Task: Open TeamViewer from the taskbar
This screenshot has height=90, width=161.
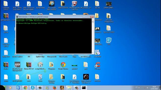Action: click(x=18, y=88)
